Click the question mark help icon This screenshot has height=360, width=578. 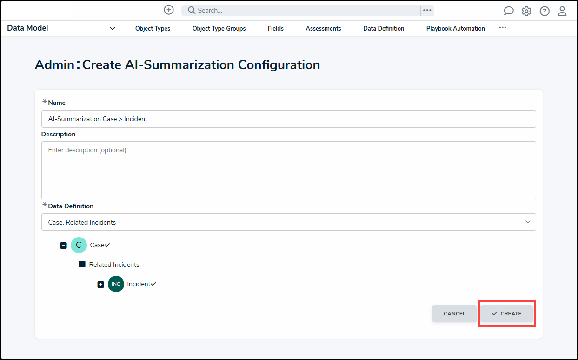pos(545,11)
